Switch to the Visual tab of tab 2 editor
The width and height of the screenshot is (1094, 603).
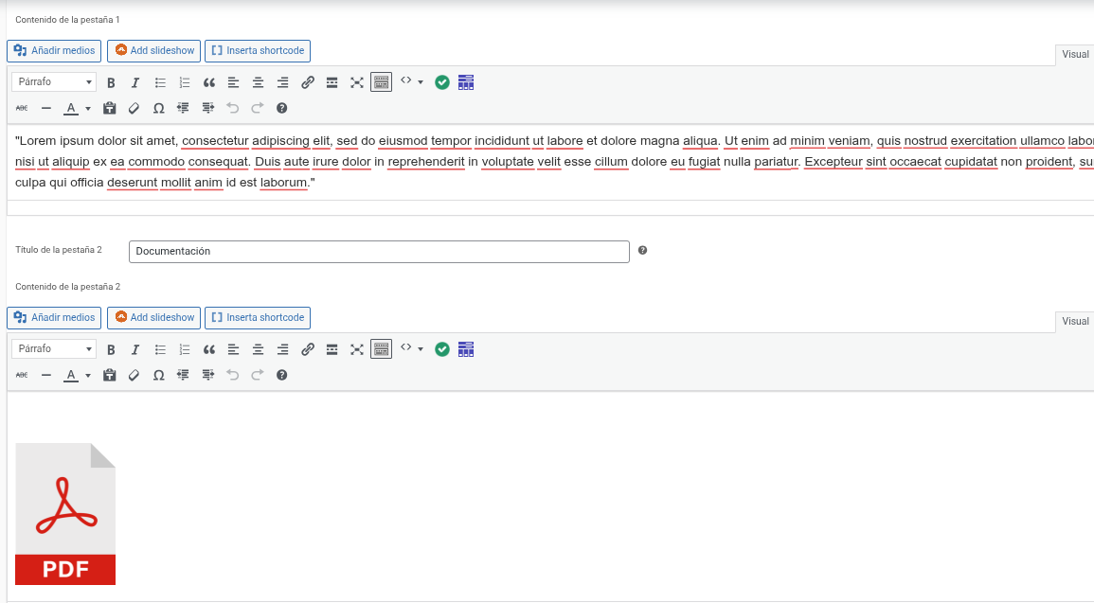(1074, 321)
